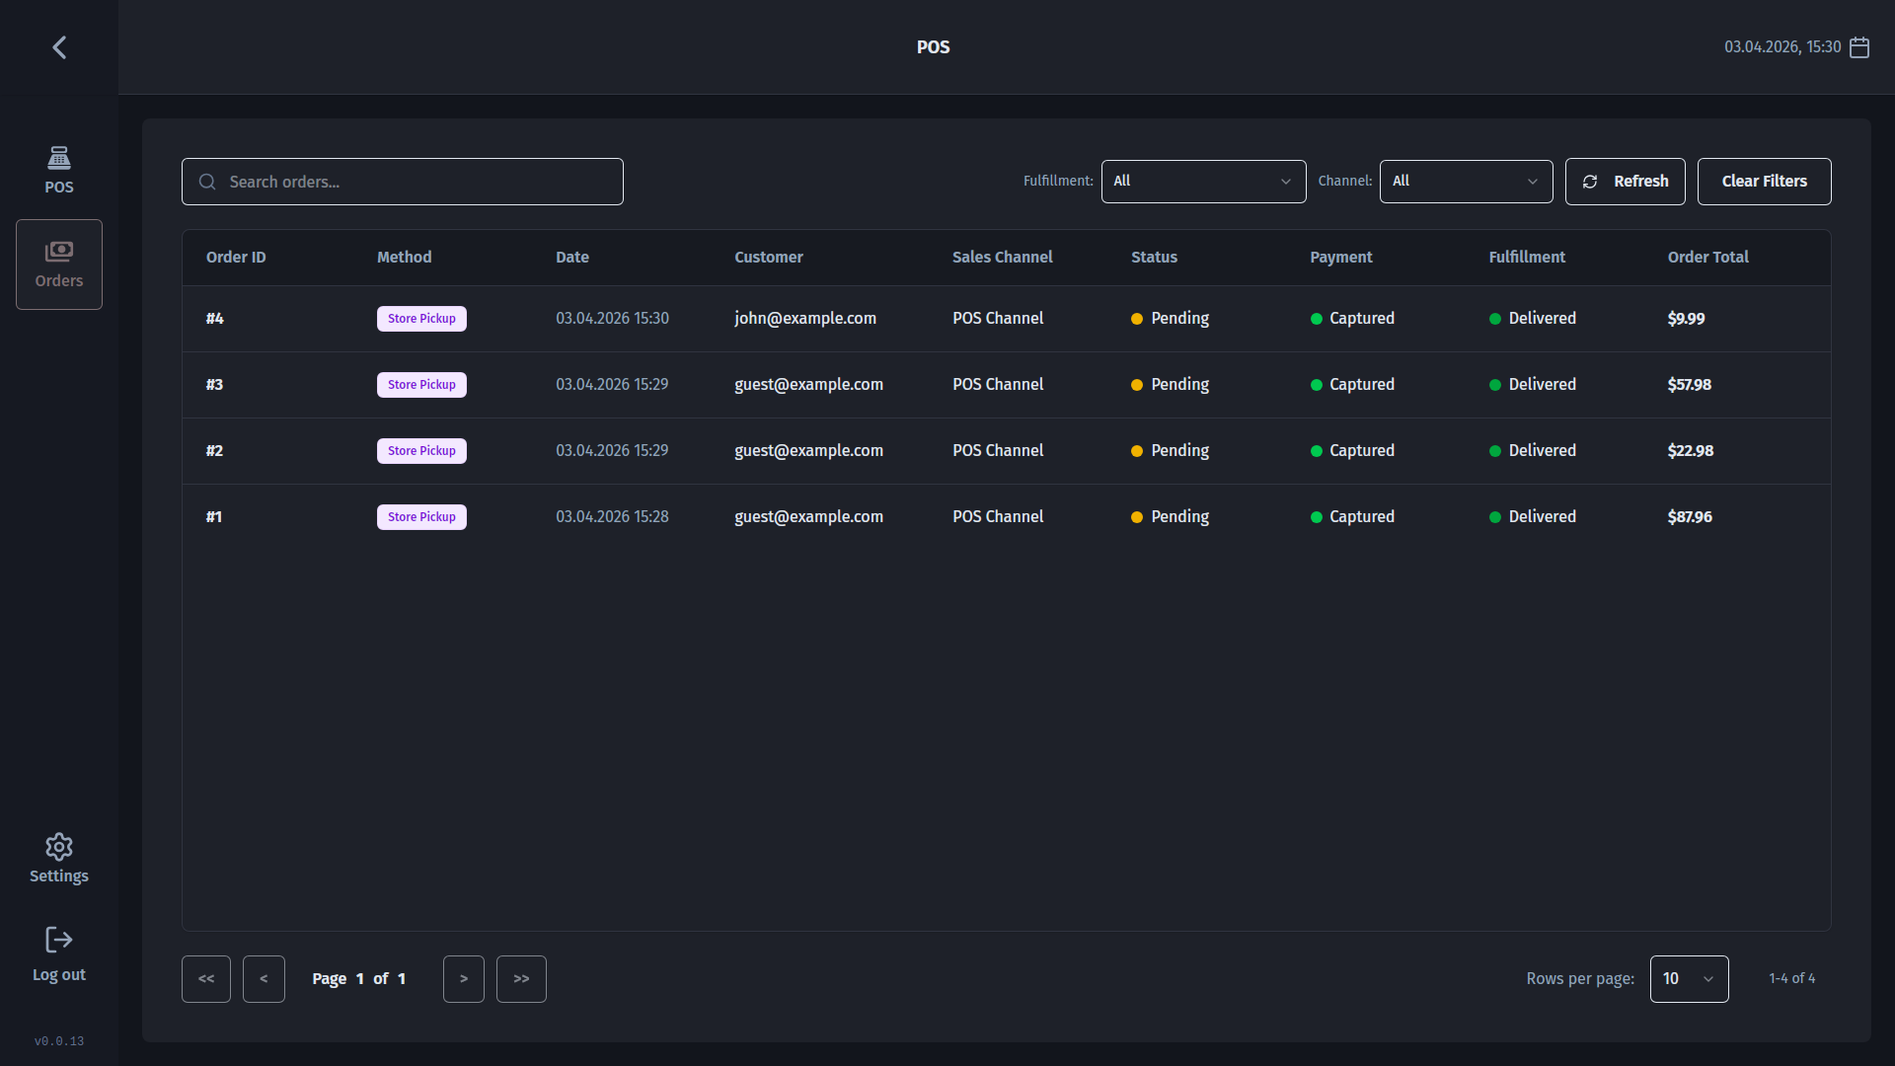
Task: Open Settings via the gear icon
Action: pos(59,847)
